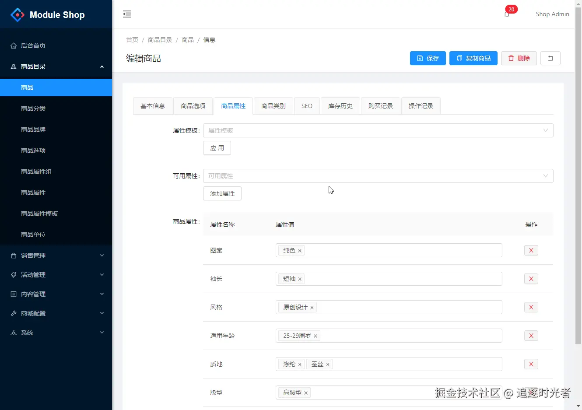Expand the 活动管理 sidebar menu
Image resolution: width=582 pixels, height=410 pixels.
tap(56, 275)
